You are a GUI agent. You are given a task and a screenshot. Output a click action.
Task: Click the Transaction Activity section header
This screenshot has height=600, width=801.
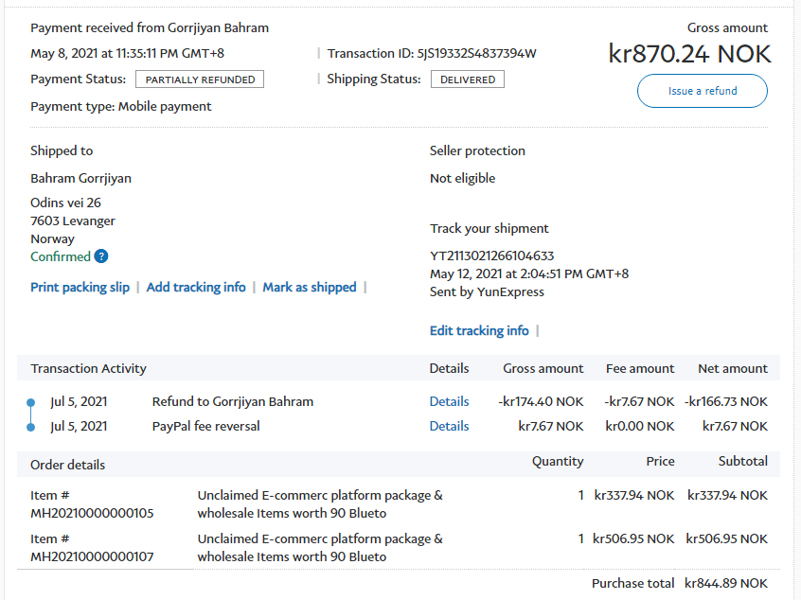coord(88,368)
